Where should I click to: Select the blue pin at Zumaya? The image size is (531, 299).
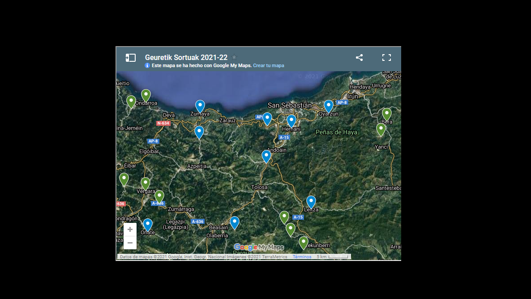200,106
